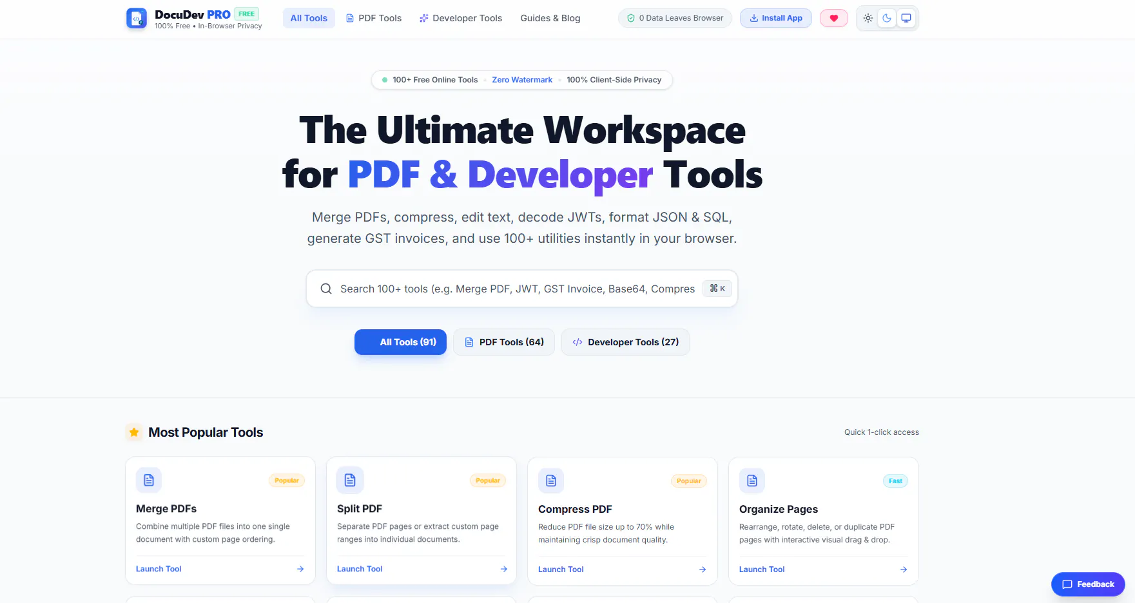
Task: Click the ⌘K shortcut badge
Action: coord(717,289)
